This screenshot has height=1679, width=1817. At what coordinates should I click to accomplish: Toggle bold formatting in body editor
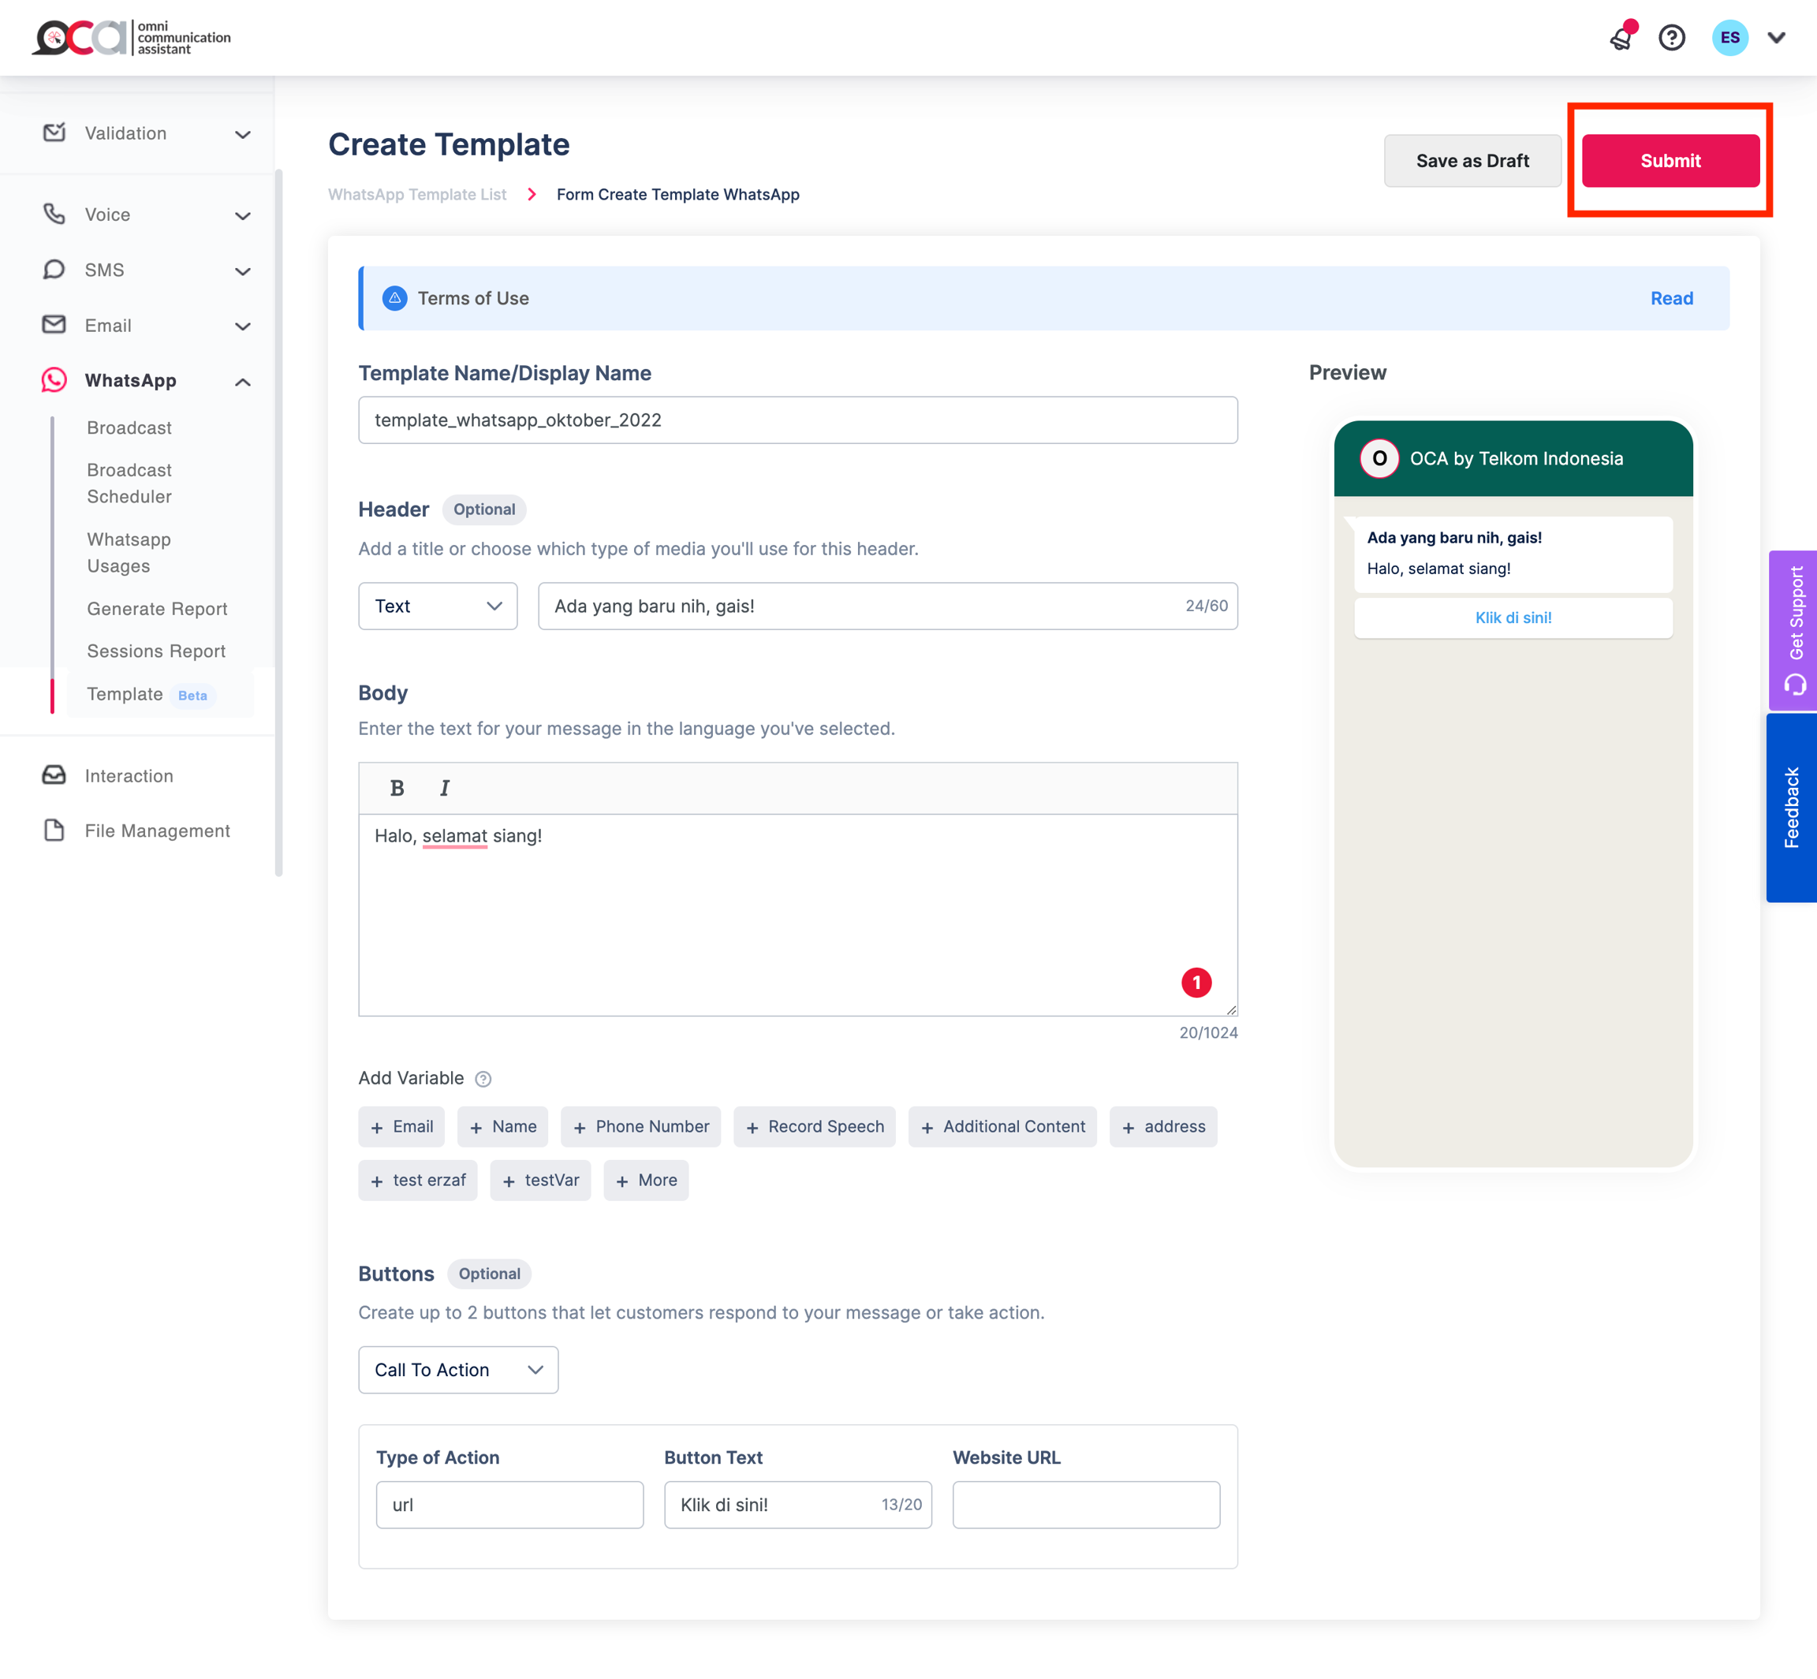coord(397,788)
